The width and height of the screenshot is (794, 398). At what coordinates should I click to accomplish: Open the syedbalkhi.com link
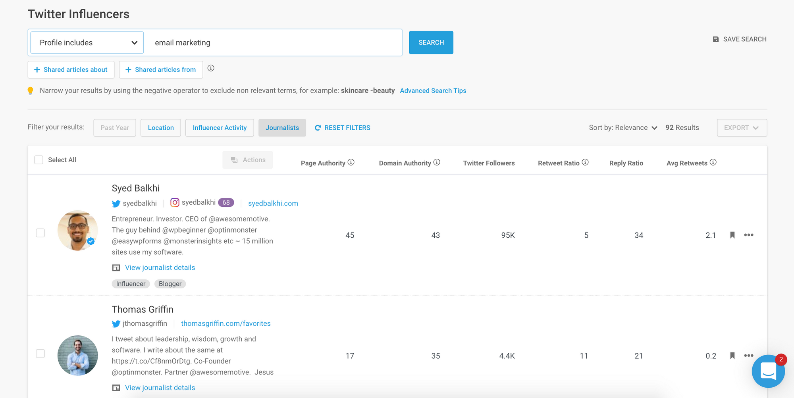273,204
